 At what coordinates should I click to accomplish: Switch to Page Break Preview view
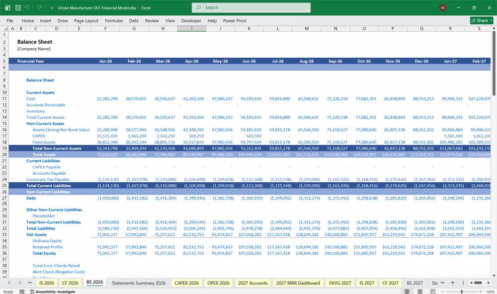pos(432,291)
